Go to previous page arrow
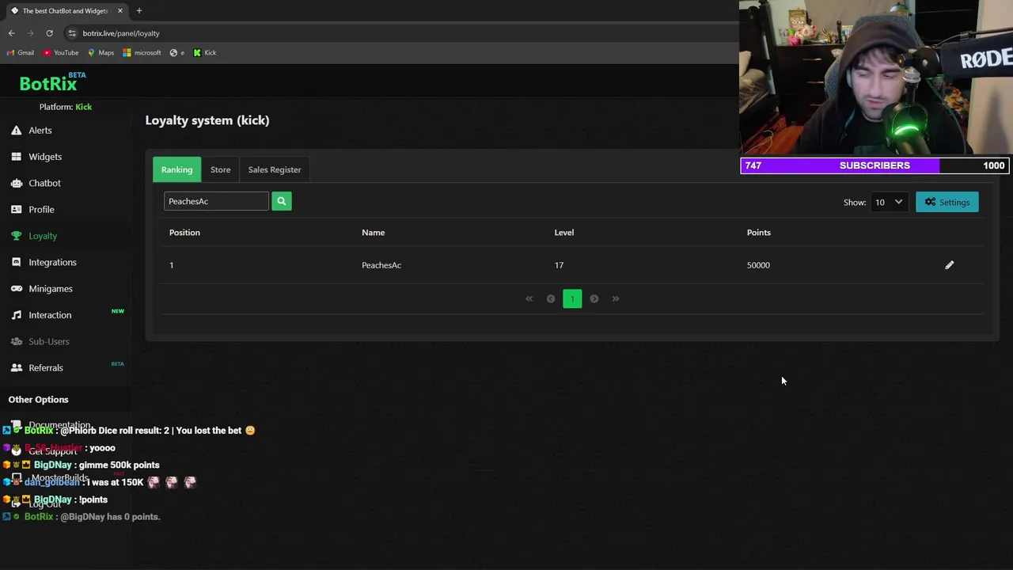Screen dimensions: 1013x570 coord(551,298)
